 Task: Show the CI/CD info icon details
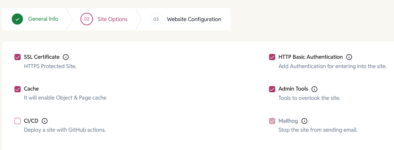(x=44, y=121)
